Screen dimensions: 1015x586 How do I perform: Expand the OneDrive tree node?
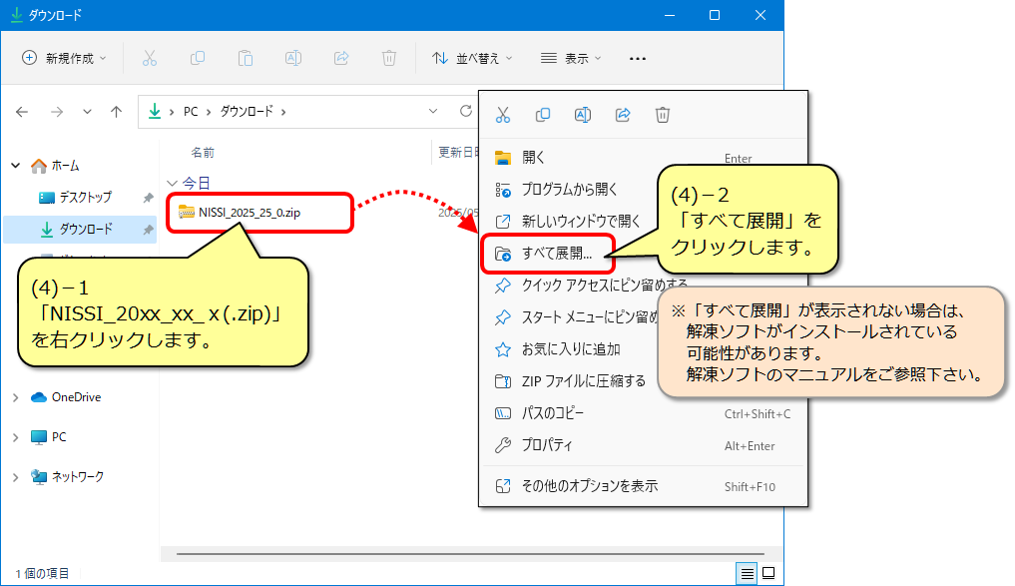coord(15,397)
